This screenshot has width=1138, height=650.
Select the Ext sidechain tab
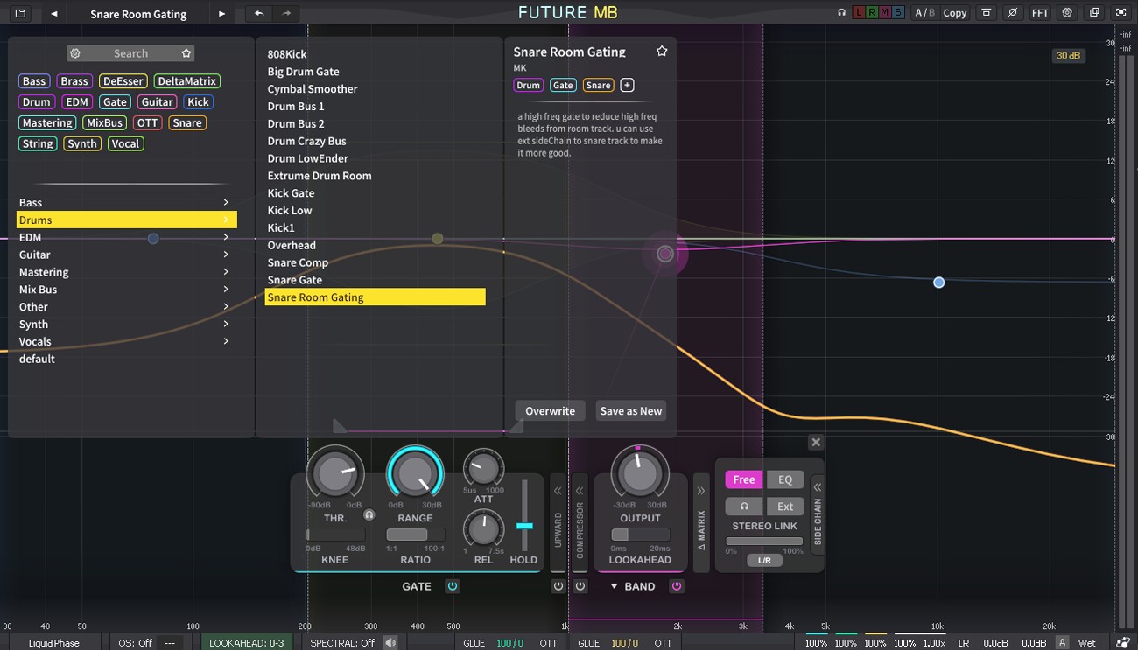[785, 506]
